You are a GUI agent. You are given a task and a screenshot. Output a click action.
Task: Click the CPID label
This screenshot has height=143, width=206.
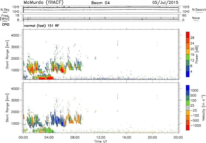[6, 25]
